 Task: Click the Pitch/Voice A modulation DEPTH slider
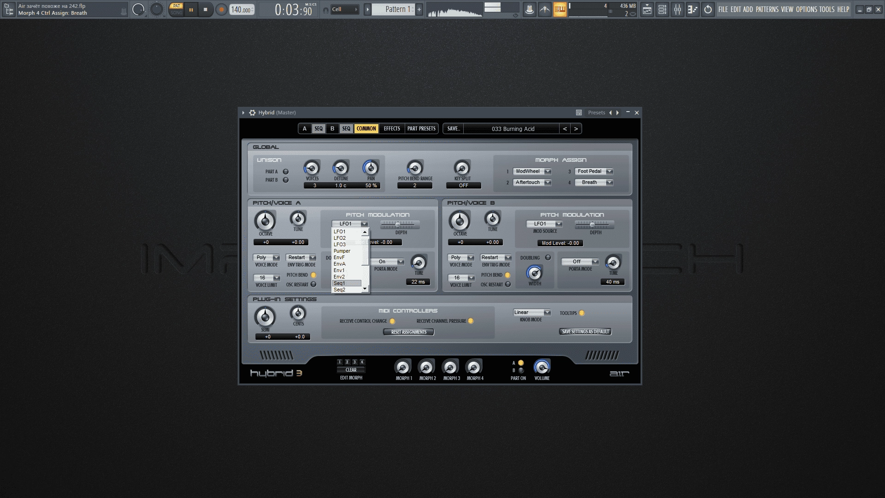point(400,225)
